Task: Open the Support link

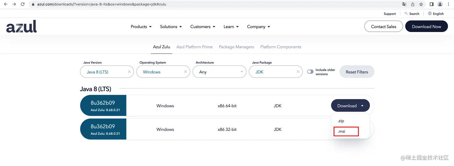Action: click(390, 14)
